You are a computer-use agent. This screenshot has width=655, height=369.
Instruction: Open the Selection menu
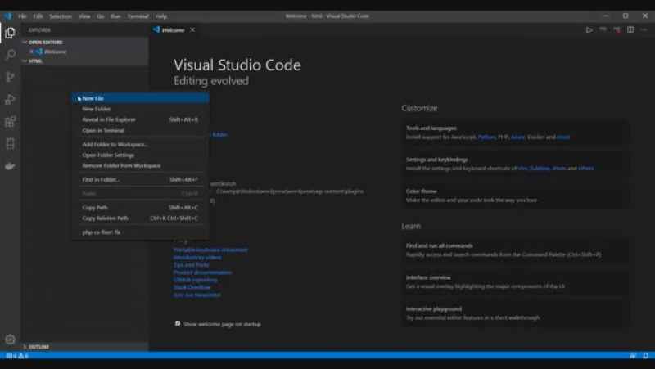click(x=61, y=16)
